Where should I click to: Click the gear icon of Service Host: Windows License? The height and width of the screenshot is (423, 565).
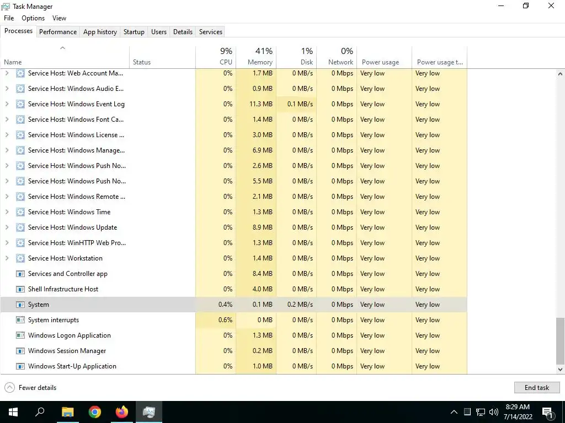pyautogui.click(x=20, y=135)
